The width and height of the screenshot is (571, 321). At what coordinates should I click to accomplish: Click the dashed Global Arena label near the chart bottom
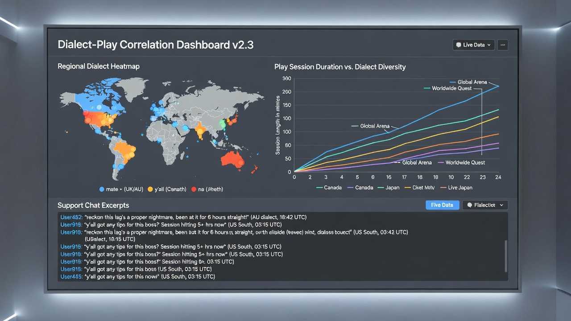[x=417, y=163]
